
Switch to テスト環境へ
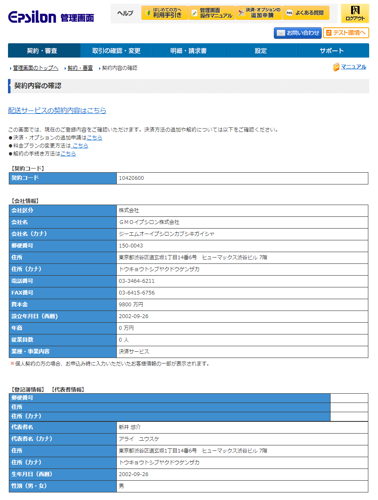(346, 33)
